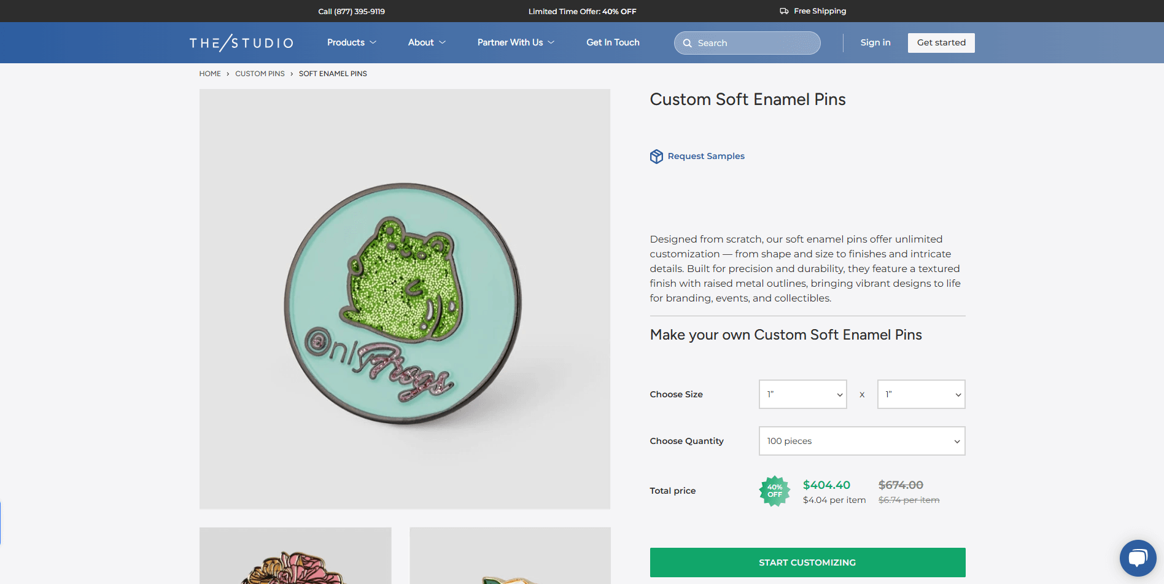Open the chat widget bubble
The image size is (1164, 584).
pos(1138,558)
